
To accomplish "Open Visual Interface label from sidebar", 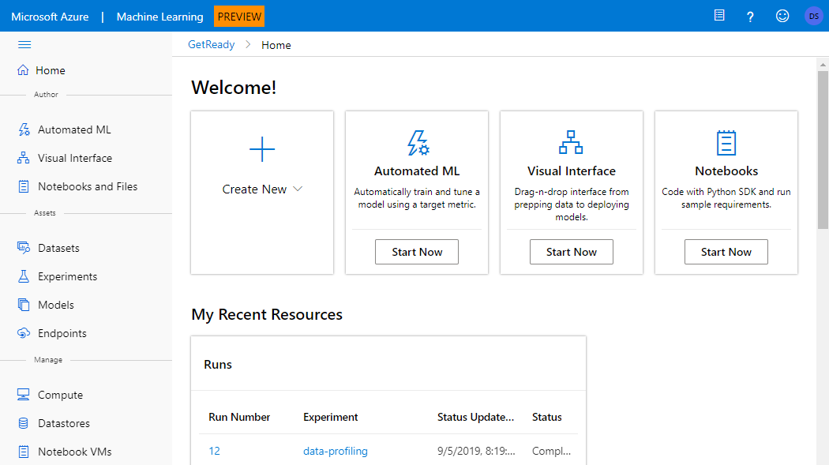I will coord(75,158).
